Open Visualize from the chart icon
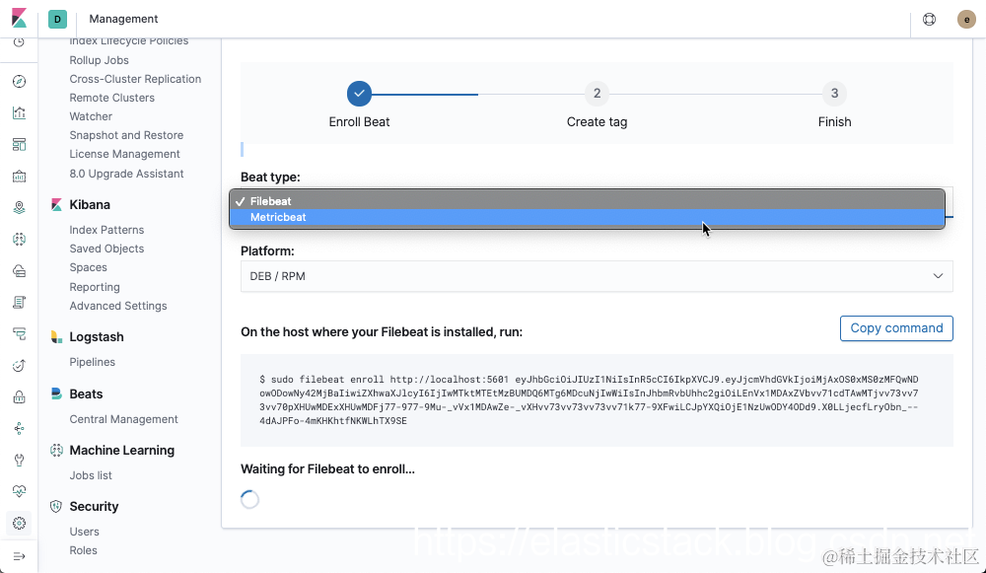 tap(19, 112)
